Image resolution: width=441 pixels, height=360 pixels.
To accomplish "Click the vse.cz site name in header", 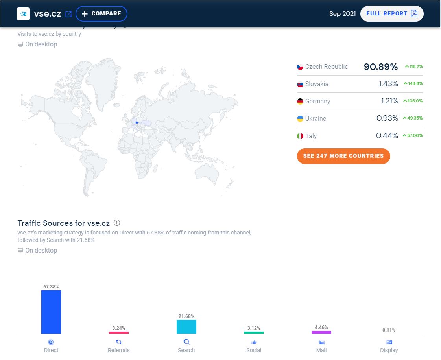I will click(x=48, y=14).
